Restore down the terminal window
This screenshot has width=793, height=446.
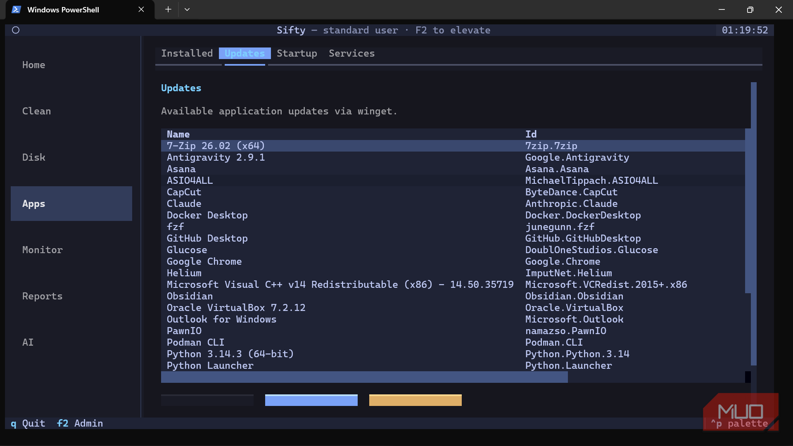tap(750, 9)
